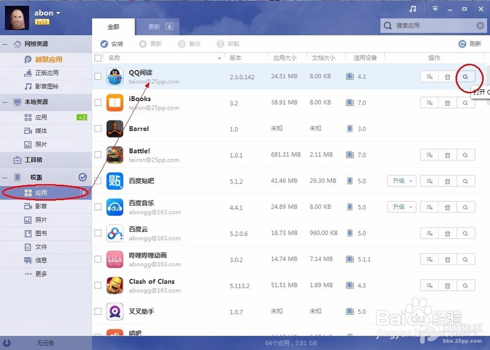Open the 升级 dropdown for 百度音乐
The width and height of the screenshot is (490, 350).
tap(411, 207)
